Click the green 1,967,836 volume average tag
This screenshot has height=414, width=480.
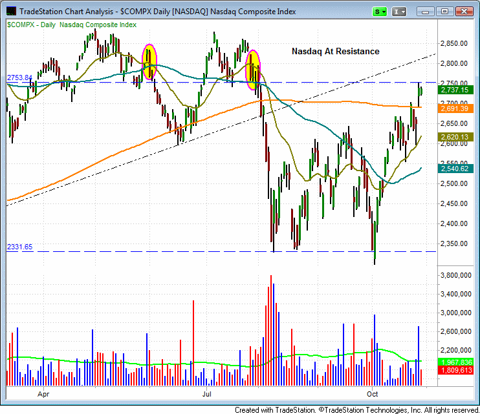[455, 362]
